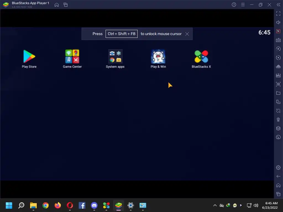Image resolution: width=283 pixels, height=212 pixels.
Task: Open the multi-instance manager layers icon
Action: pos(278,128)
